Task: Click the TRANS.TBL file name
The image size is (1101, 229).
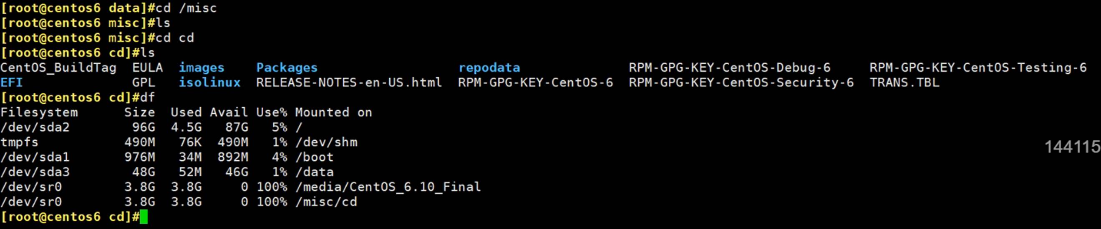Action: point(904,82)
